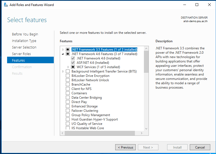This screenshot has height=154, width=216.
Task: Click the vertical scrollbar thumb in Features list
Action: pos(146,62)
